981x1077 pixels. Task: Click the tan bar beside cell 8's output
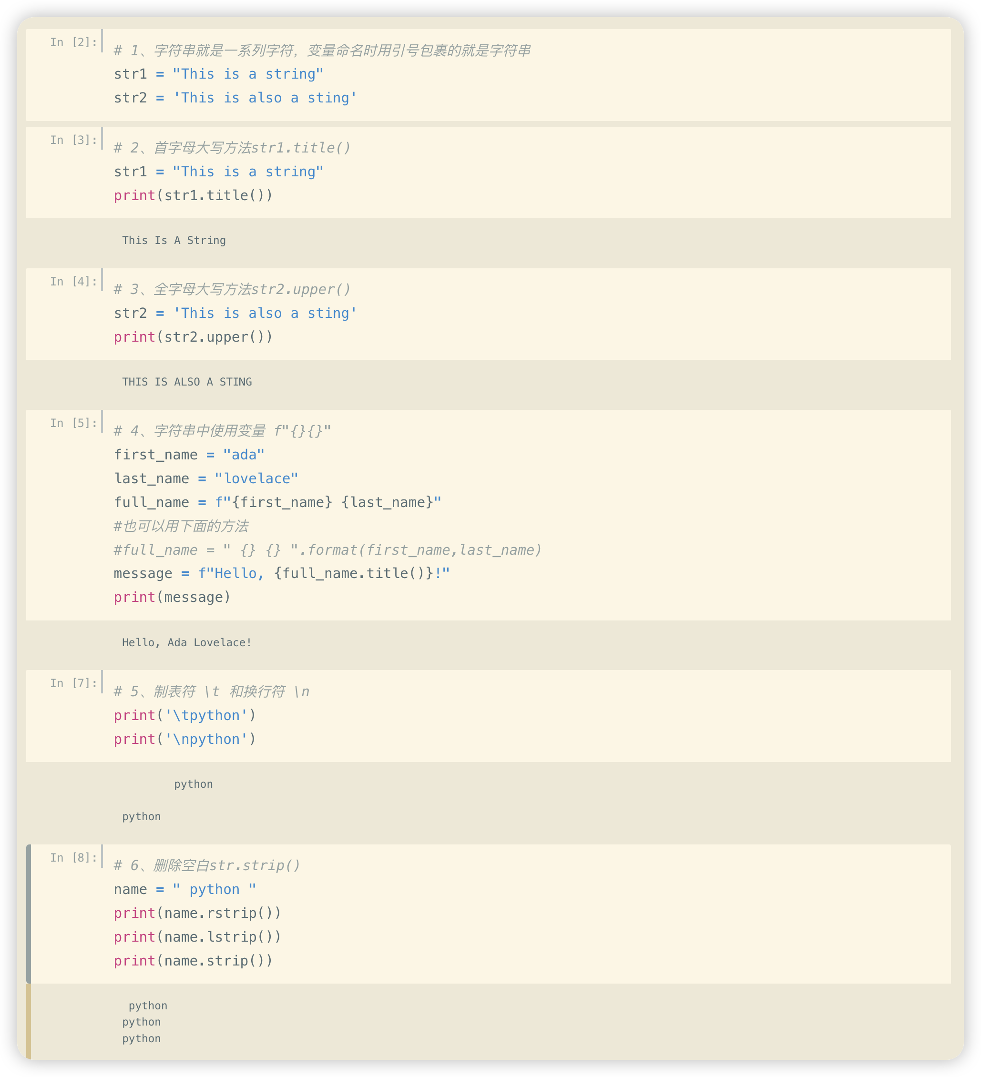click(x=28, y=1021)
